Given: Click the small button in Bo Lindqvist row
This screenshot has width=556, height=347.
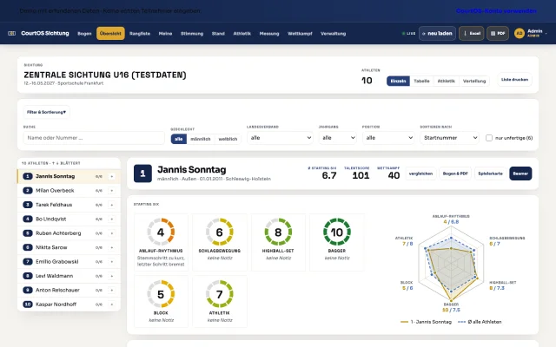Looking at the screenshot, I should coord(112,219).
